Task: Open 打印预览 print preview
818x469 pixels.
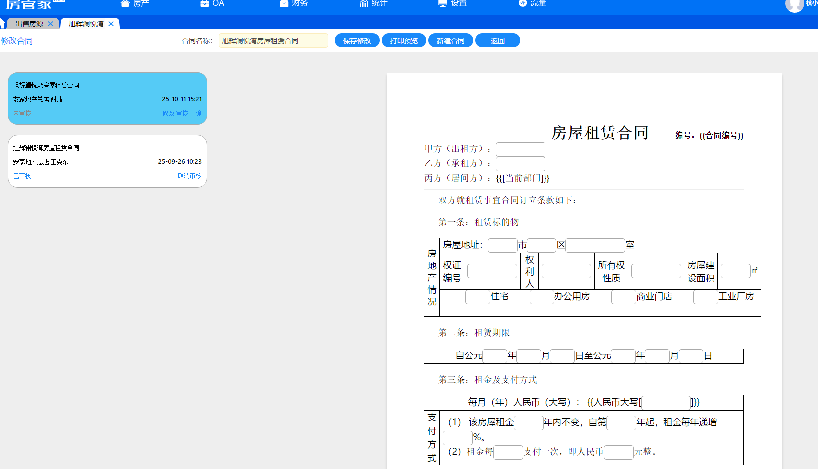Action: (404, 41)
